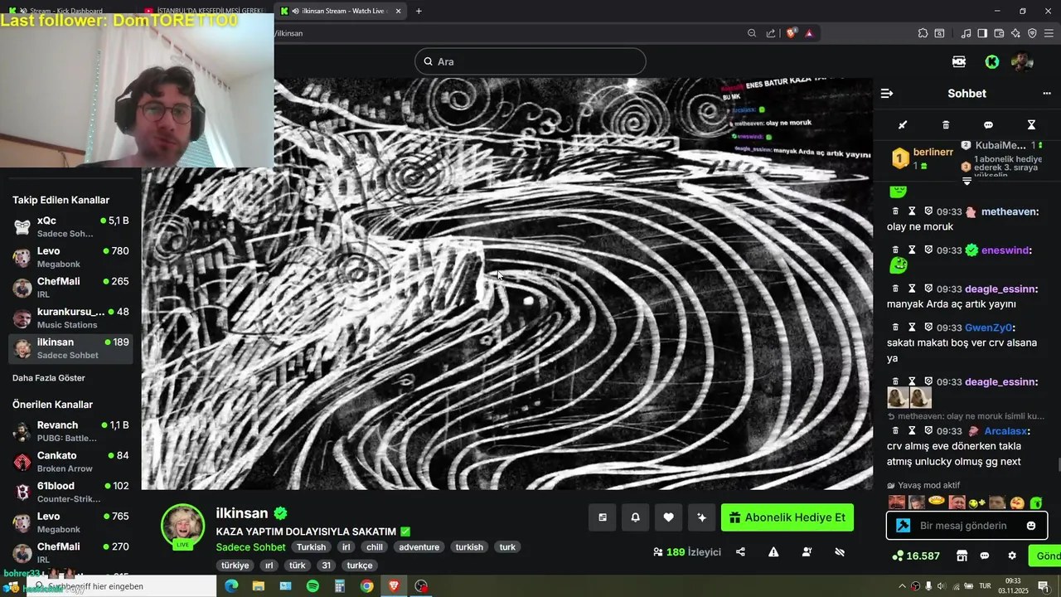Show hidden system tray icons
The height and width of the screenshot is (597, 1061).
point(903,586)
